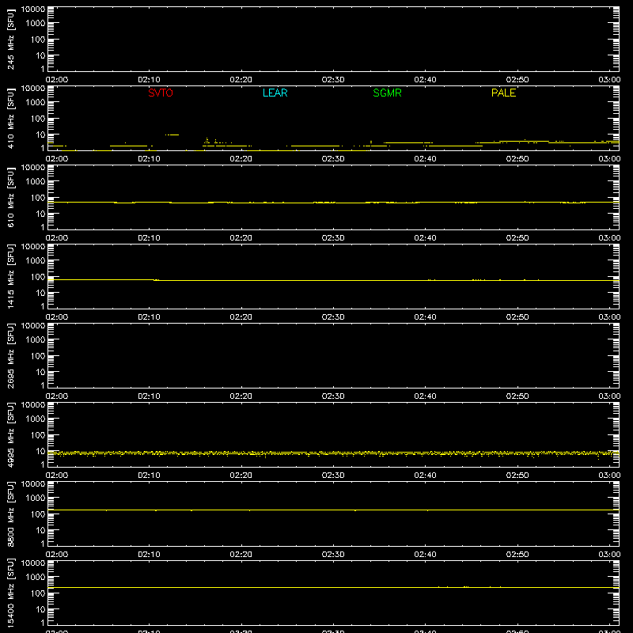Click 02:40 time label below 4995 MHz plot
The image size is (633, 633).
tap(425, 476)
